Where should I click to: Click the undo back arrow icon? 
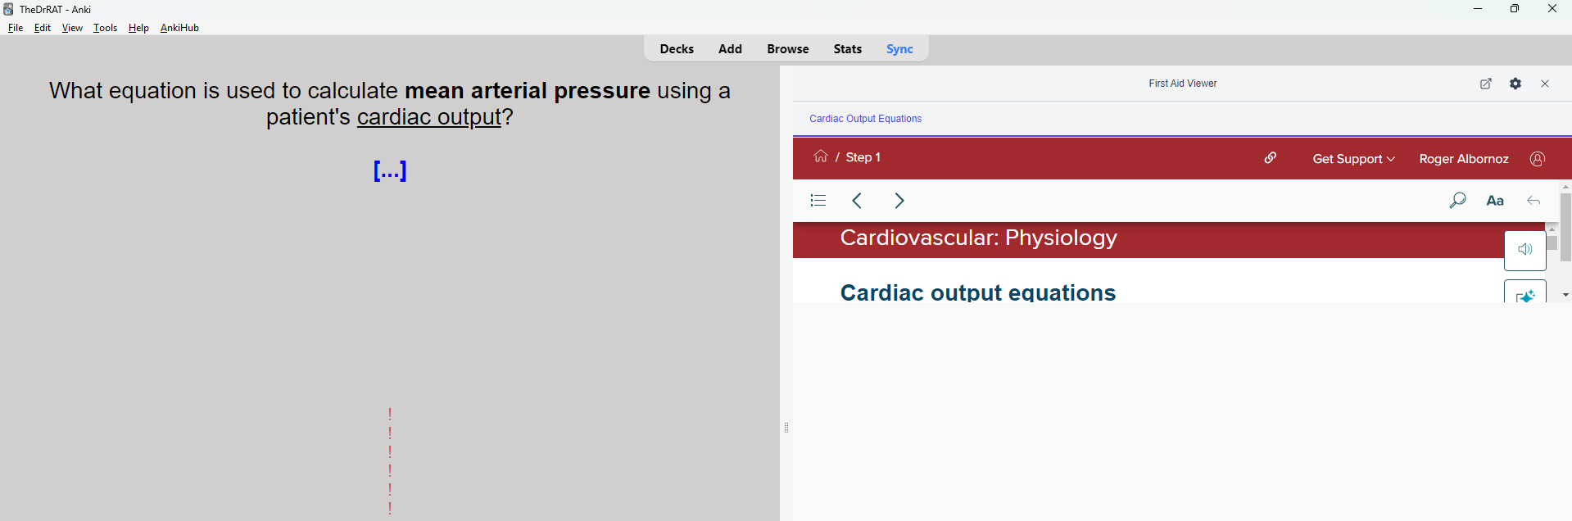click(x=1533, y=201)
